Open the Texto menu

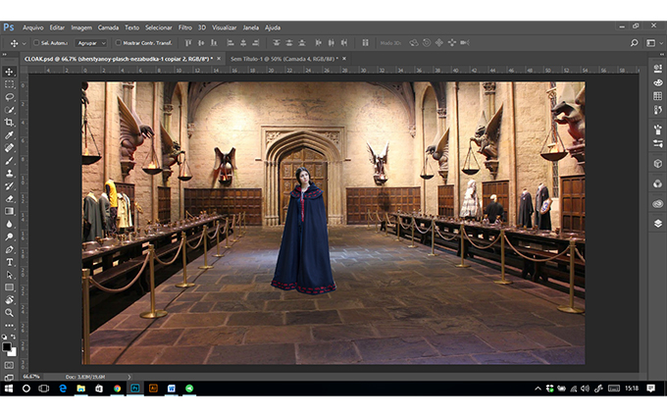(131, 27)
